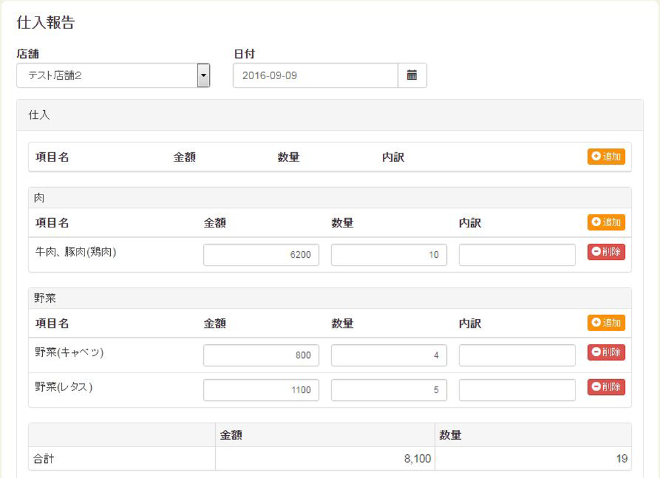
Task: Add a new item in 野菜 section
Action: pyautogui.click(x=606, y=323)
